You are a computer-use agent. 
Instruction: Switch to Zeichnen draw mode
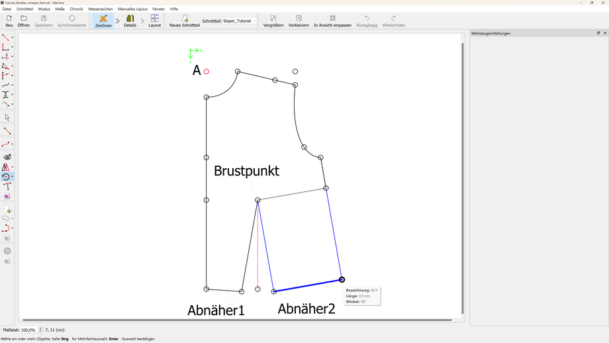pos(103,21)
